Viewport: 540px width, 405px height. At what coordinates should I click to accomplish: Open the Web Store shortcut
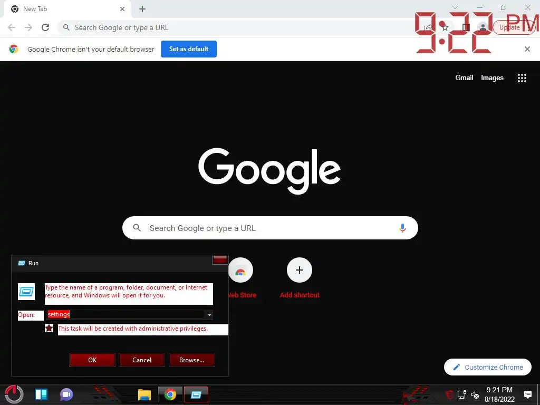(x=240, y=271)
